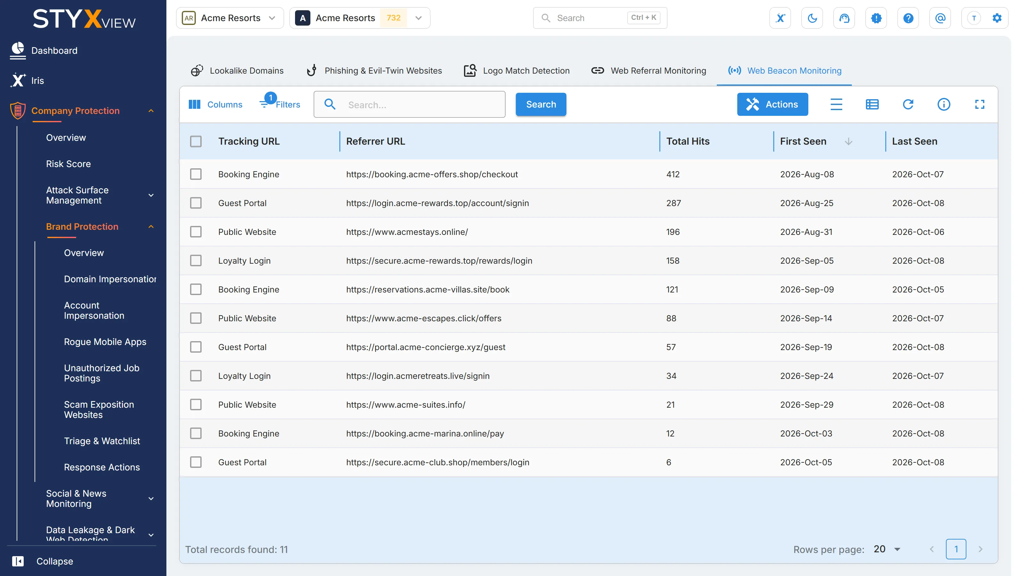Focus the global Search Ctrl+K box
1024x576 pixels.
600,18
